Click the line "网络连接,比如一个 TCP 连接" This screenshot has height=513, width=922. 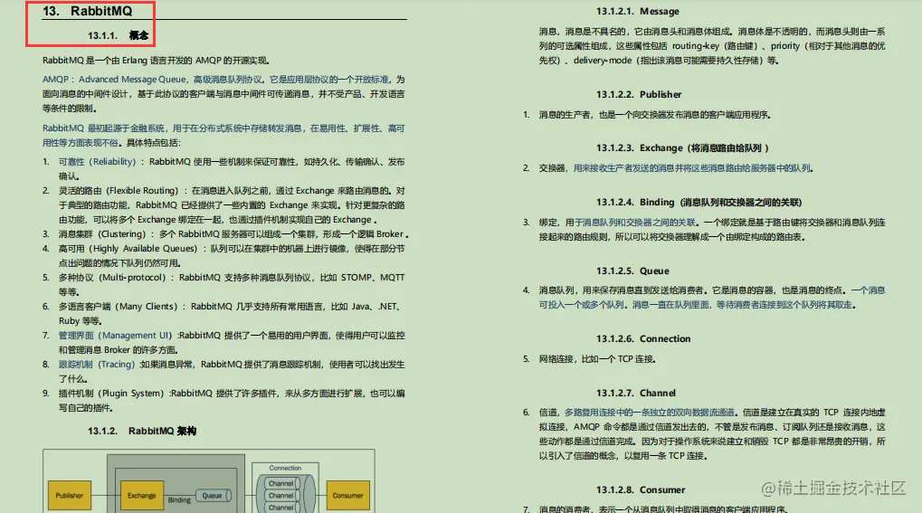(597, 358)
